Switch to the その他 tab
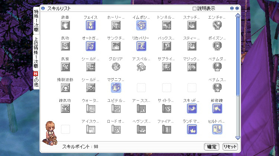The image size is (279, 156). coord(36,80)
